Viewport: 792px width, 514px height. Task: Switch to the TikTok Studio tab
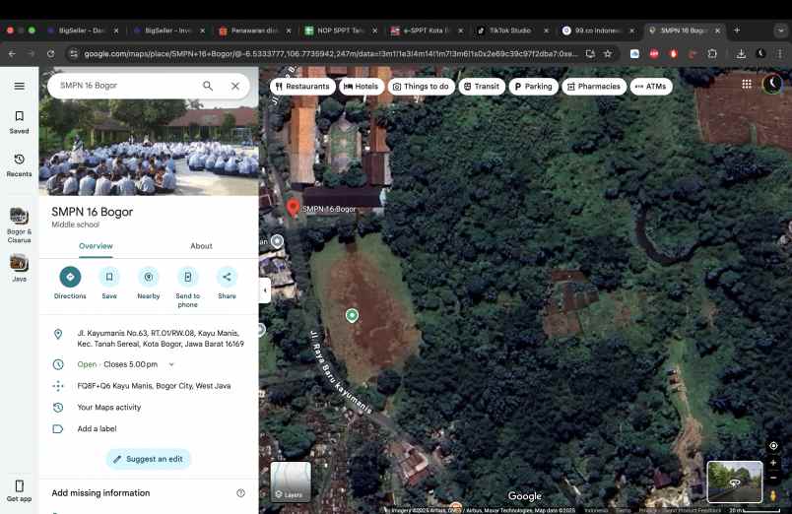tap(513, 31)
